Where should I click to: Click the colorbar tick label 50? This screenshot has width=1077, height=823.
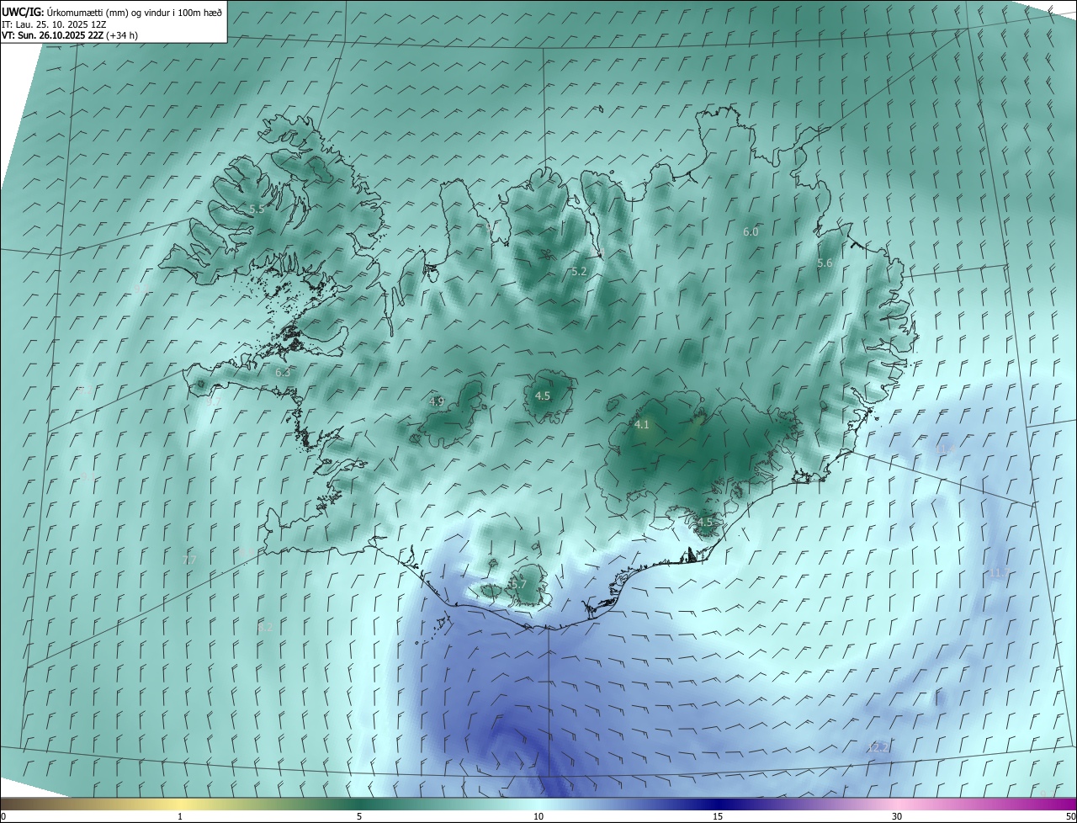tap(1070, 817)
